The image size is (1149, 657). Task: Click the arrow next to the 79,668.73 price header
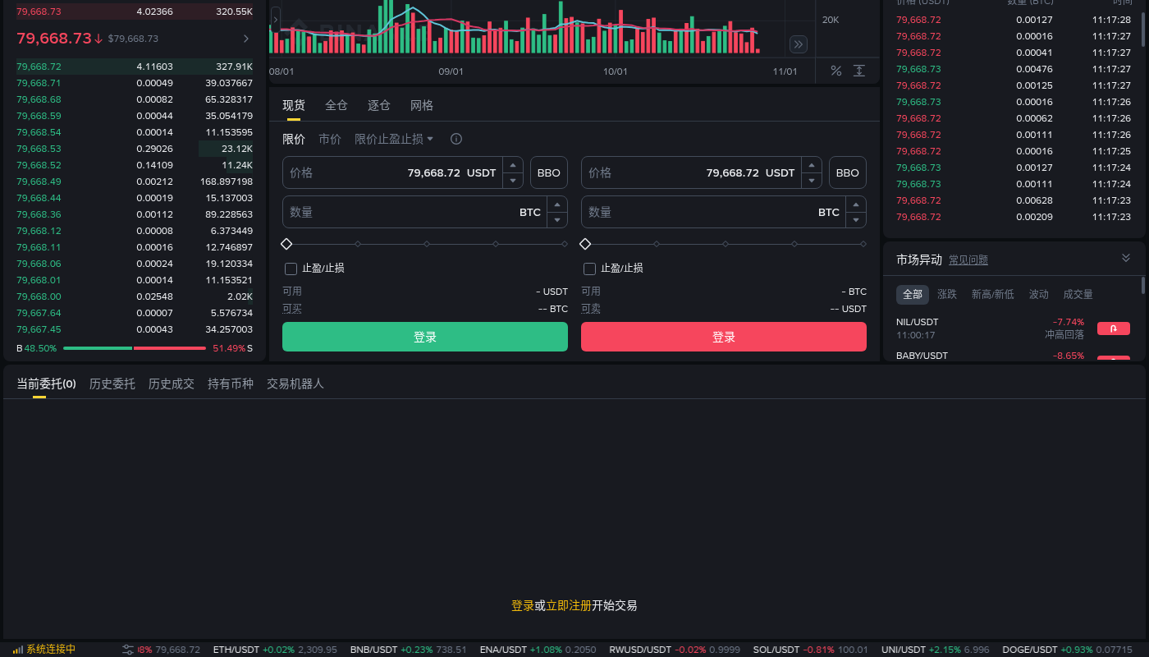pos(246,39)
